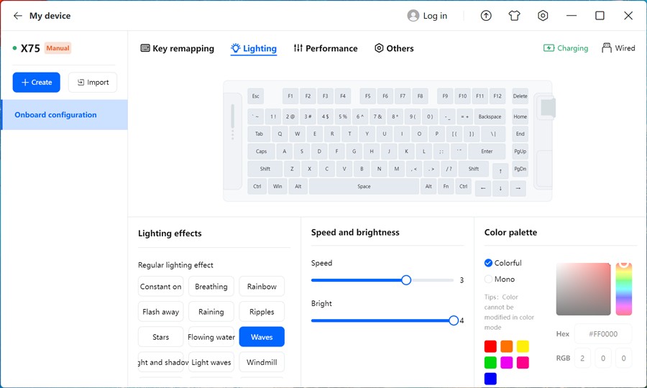Click the Wired connection indicator
This screenshot has height=388, width=647.
pos(618,48)
